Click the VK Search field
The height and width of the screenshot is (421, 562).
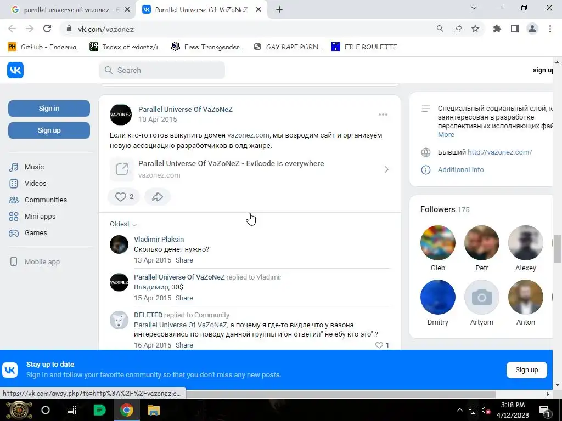(x=162, y=70)
